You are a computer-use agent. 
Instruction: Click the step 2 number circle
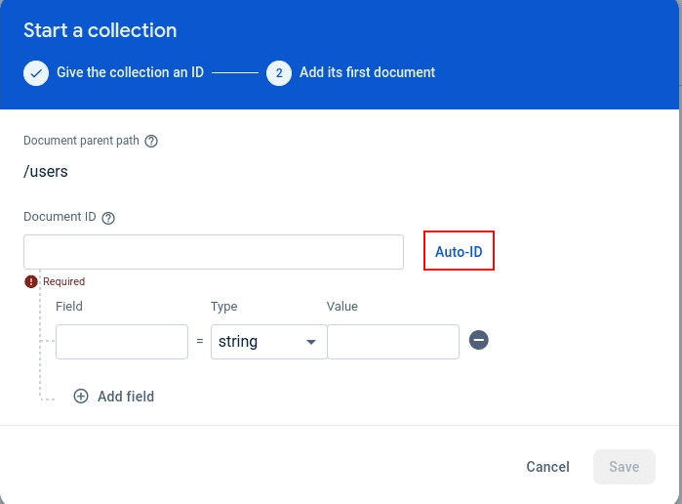tap(279, 73)
